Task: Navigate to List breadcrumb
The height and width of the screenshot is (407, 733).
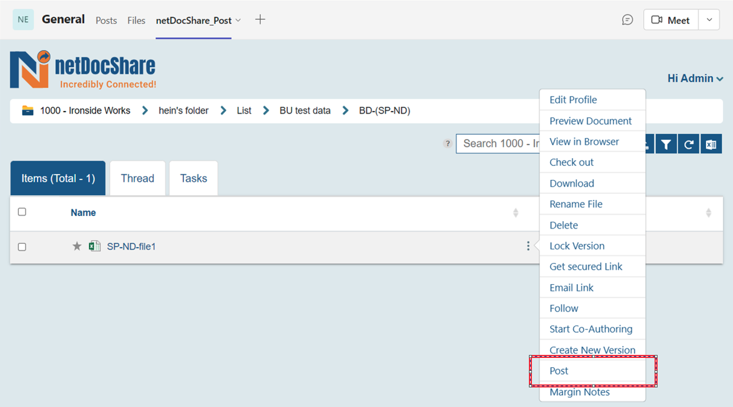Action: [244, 111]
